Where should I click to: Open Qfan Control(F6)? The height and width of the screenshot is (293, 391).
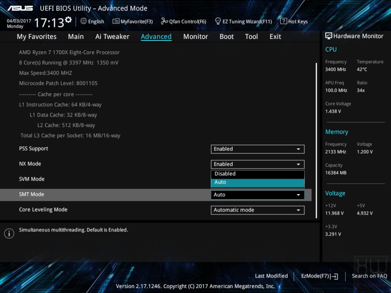[x=184, y=22]
